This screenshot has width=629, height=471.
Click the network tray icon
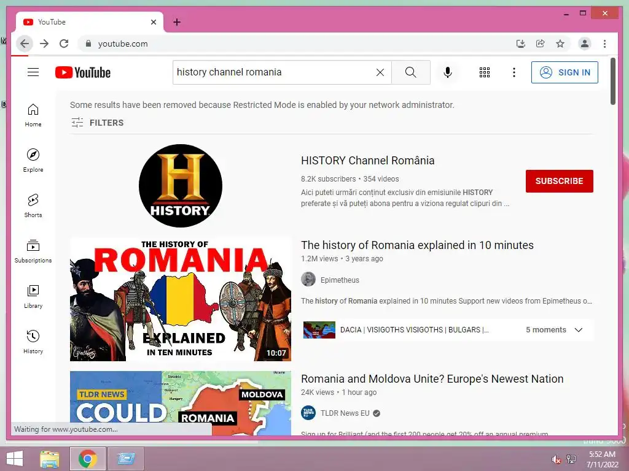(x=571, y=459)
